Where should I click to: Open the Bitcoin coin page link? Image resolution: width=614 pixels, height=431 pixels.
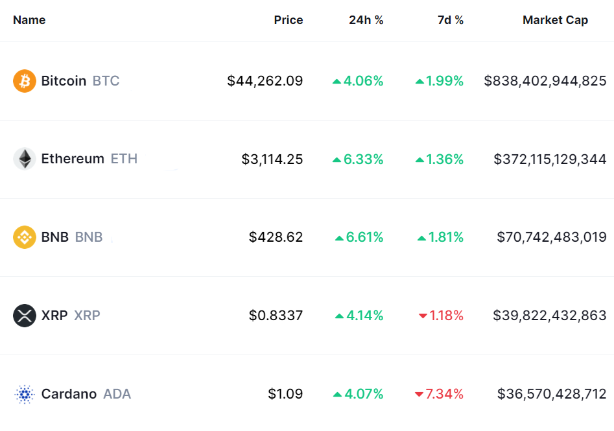pos(64,81)
